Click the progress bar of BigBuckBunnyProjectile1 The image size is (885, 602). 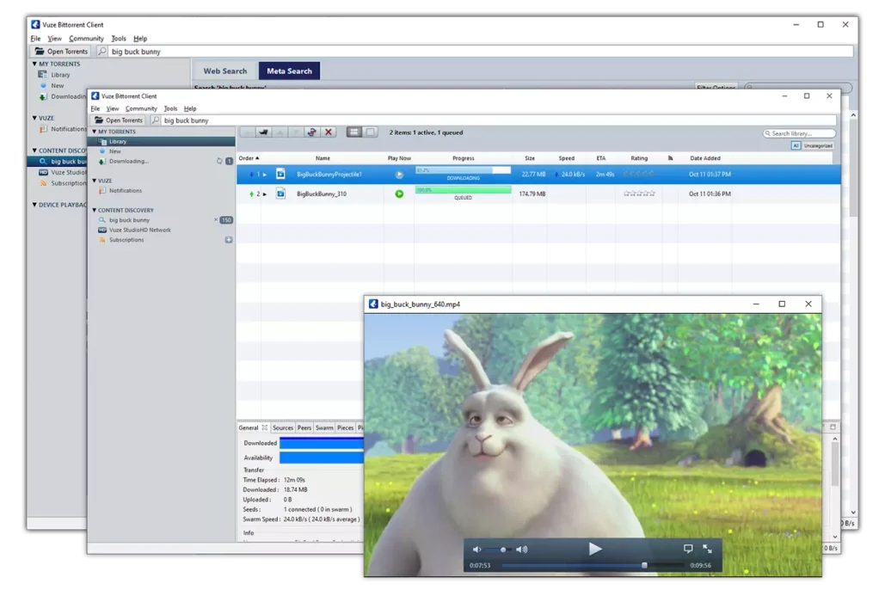(x=464, y=170)
